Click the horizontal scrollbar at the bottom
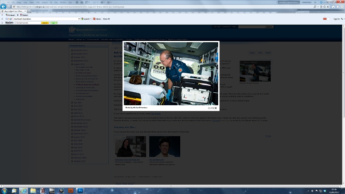Viewport: 345px width, 194px height. [171, 186]
